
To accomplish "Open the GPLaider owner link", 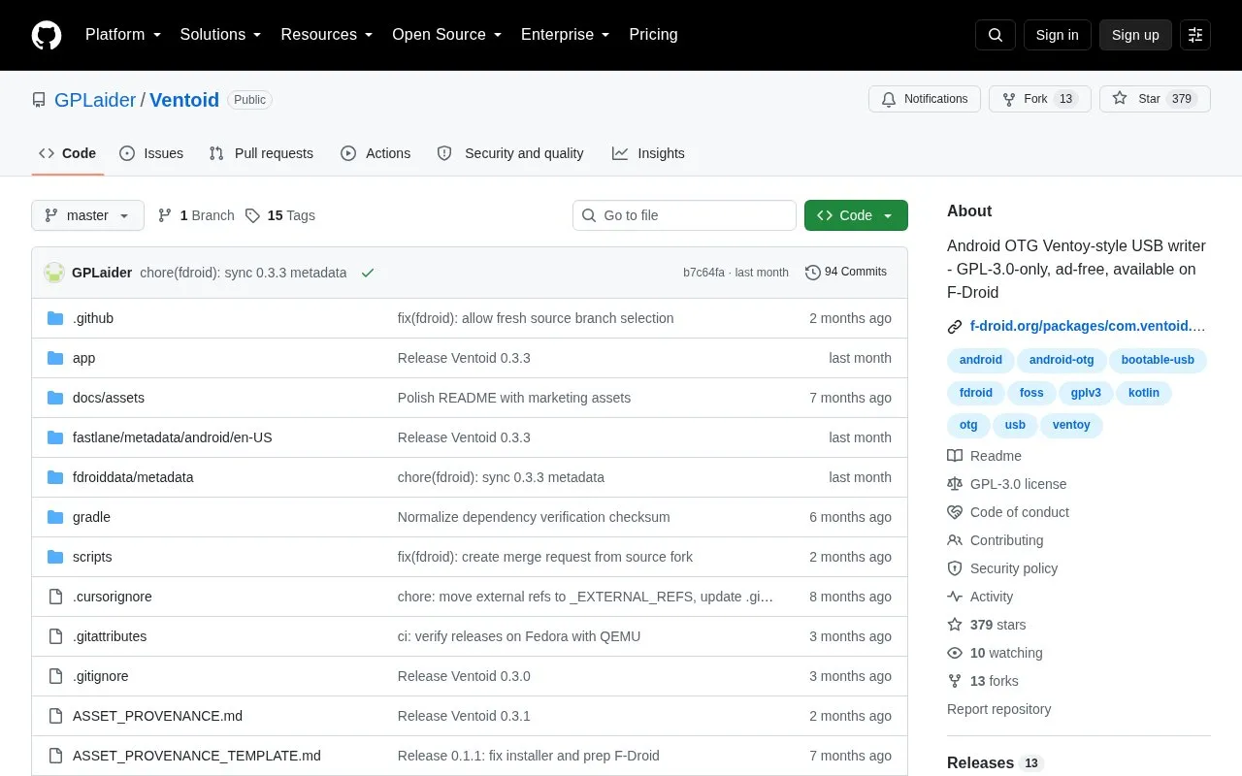I will (95, 100).
